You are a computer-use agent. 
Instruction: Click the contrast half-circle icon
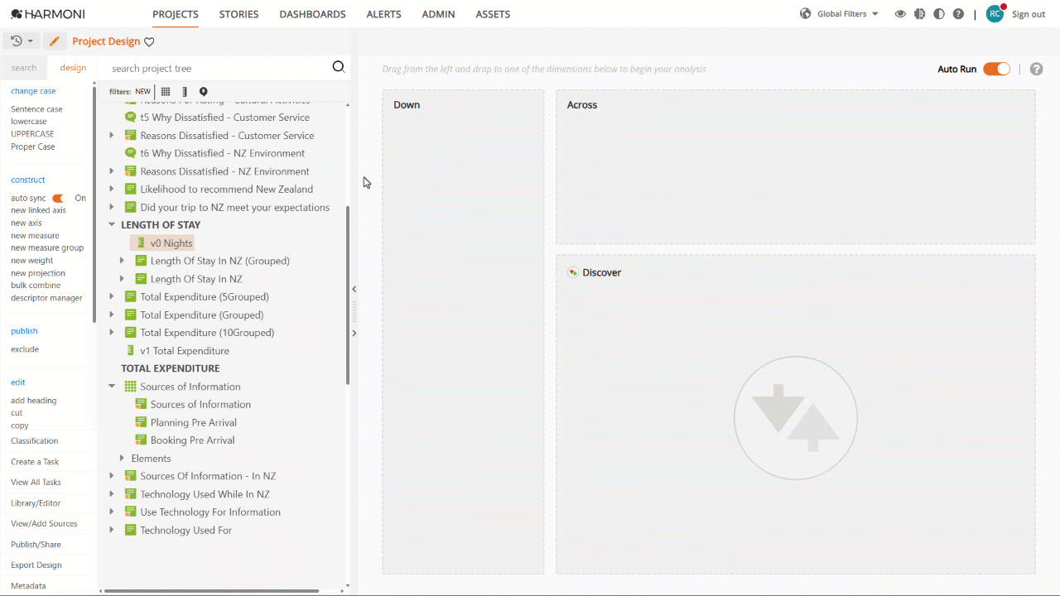938,14
